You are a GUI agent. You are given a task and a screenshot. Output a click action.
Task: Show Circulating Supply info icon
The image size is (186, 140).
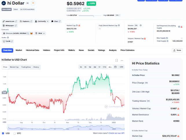click(x=179, y=27)
